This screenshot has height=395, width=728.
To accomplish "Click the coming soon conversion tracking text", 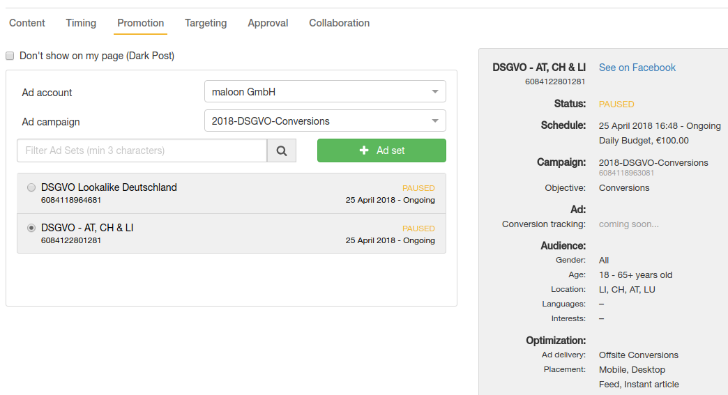I will coord(629,224).
